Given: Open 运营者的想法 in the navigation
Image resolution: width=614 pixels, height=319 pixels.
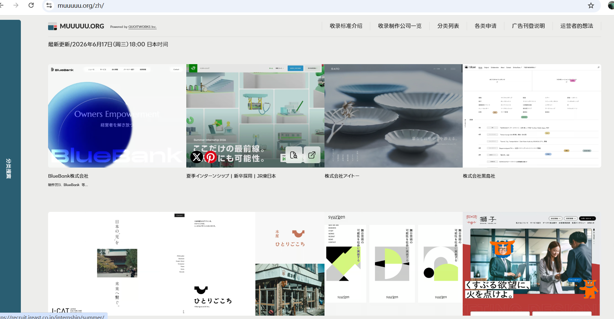Looking at the screenshot, I should 577,26.
